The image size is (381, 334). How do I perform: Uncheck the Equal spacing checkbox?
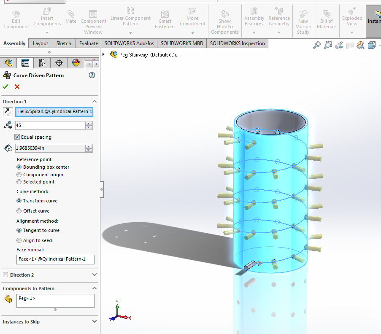point(17,137)
